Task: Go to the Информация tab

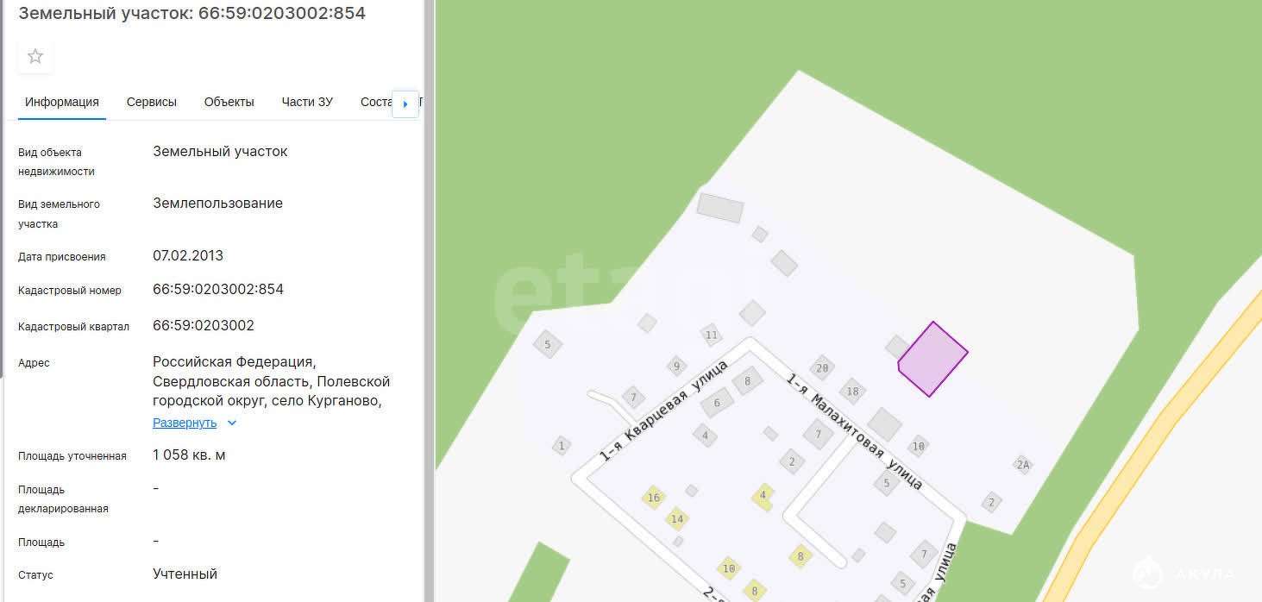Action: coord(62,102)
